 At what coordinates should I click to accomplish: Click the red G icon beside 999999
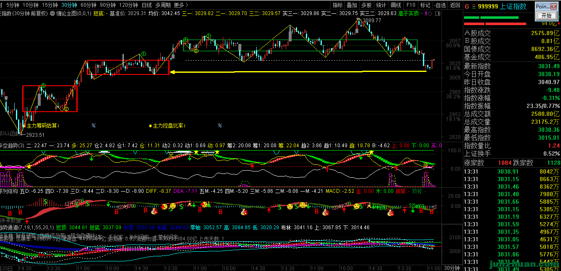[x=467, y=6]
